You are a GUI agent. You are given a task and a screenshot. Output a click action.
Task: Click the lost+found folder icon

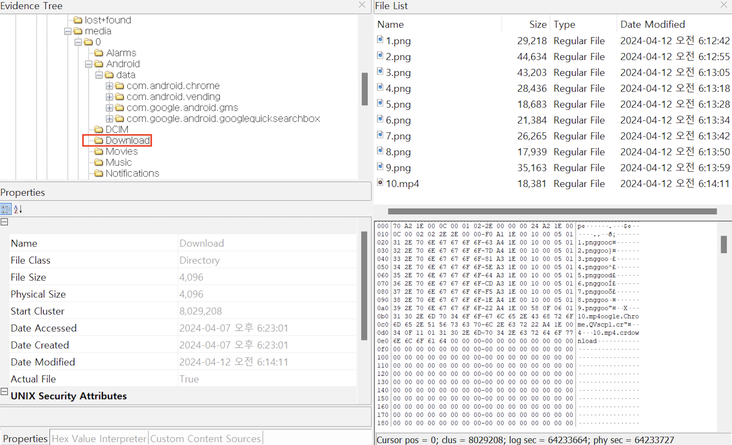point(78,20)
